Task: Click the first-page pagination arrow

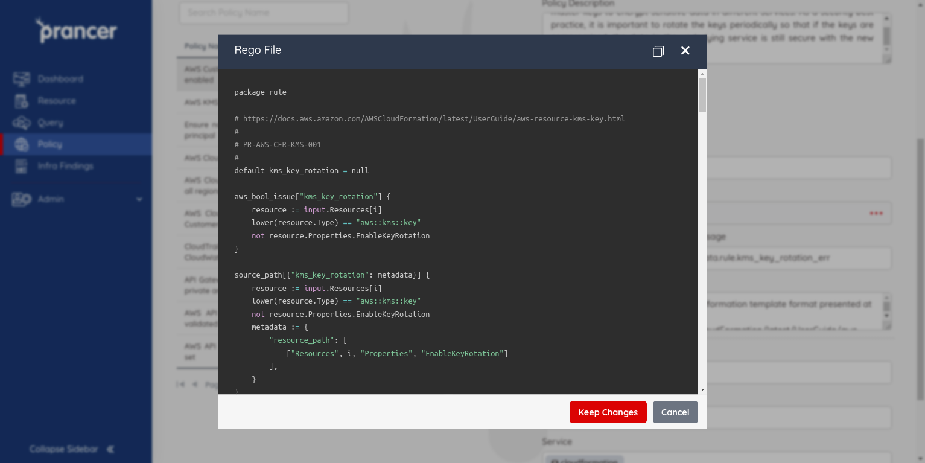Action: [x=181, y=384]
